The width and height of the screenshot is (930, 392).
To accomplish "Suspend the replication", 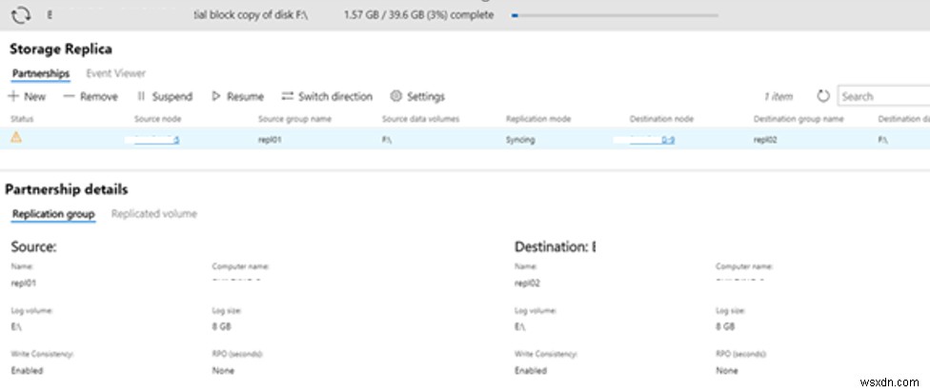I will click(x=165, y=96).
